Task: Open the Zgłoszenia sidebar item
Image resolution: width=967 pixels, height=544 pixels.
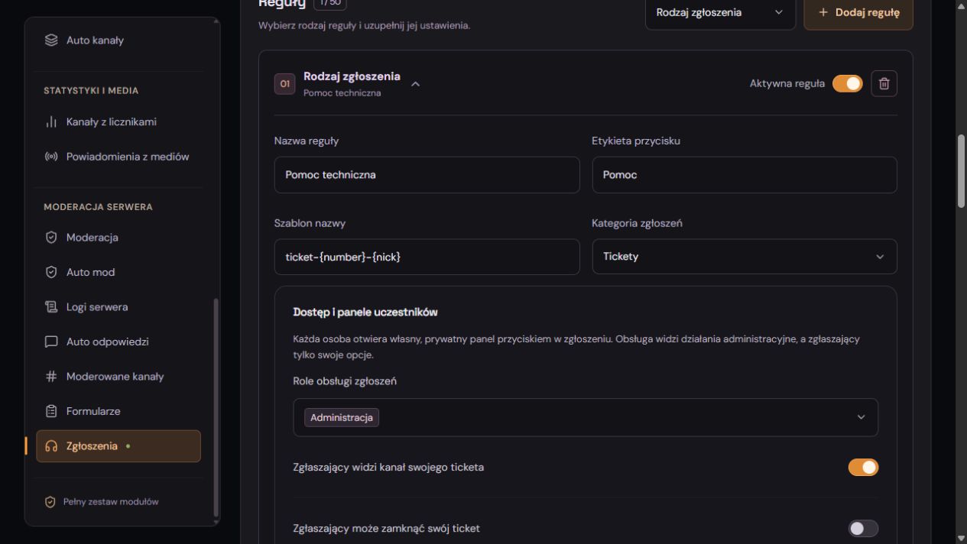Action: [118, 446]
